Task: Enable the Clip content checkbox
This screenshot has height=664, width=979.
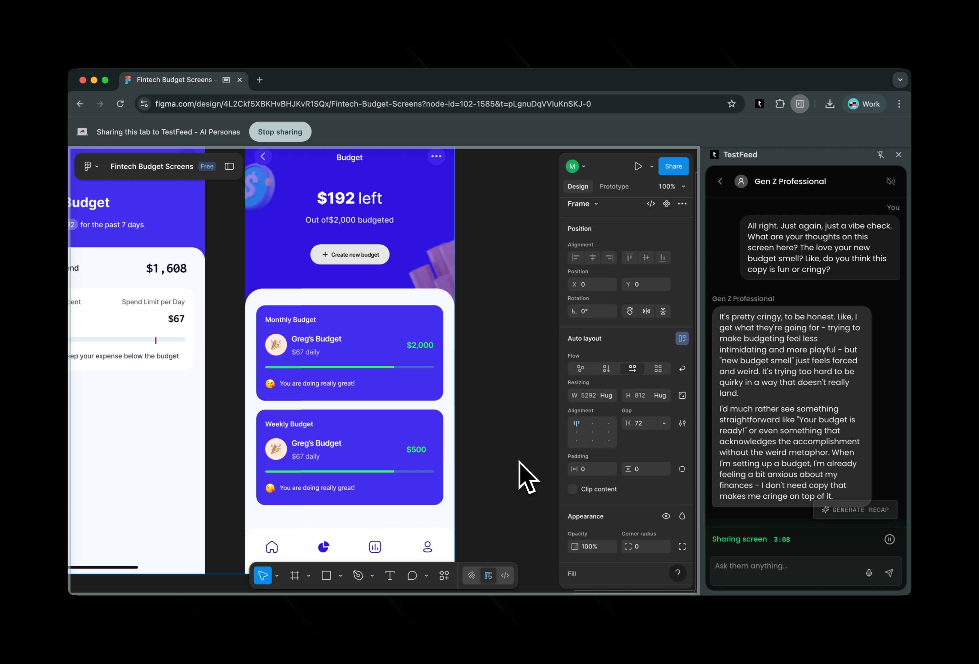Action: (572, 489)
